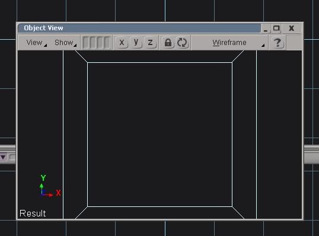Screen dimensions: 319x236
Task: Toggle the lock icon on the view
Action: pos(168,43)
